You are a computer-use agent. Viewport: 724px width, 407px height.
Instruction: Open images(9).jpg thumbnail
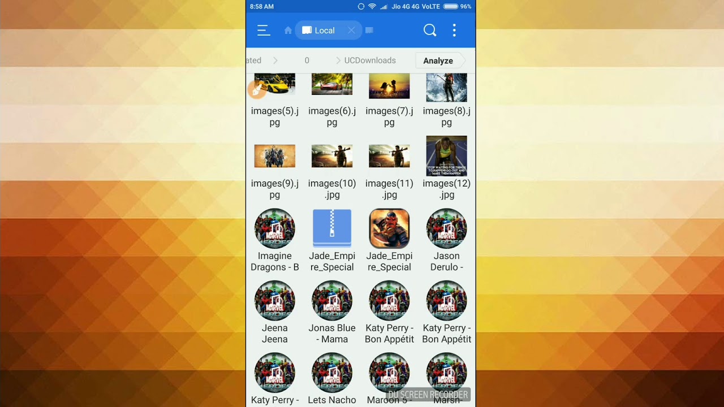[275, 156]
